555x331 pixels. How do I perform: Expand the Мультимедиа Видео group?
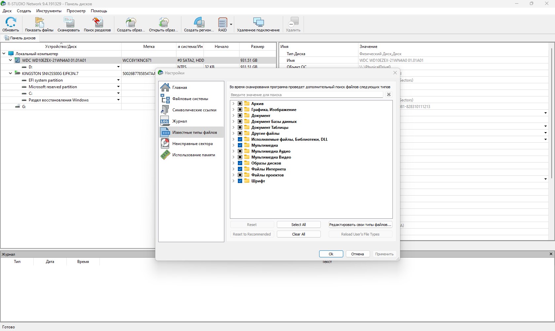[234, 157]
